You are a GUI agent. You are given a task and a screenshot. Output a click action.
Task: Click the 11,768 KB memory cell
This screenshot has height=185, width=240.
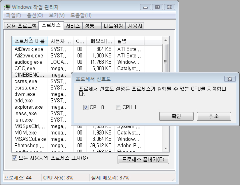click(101, 62)
